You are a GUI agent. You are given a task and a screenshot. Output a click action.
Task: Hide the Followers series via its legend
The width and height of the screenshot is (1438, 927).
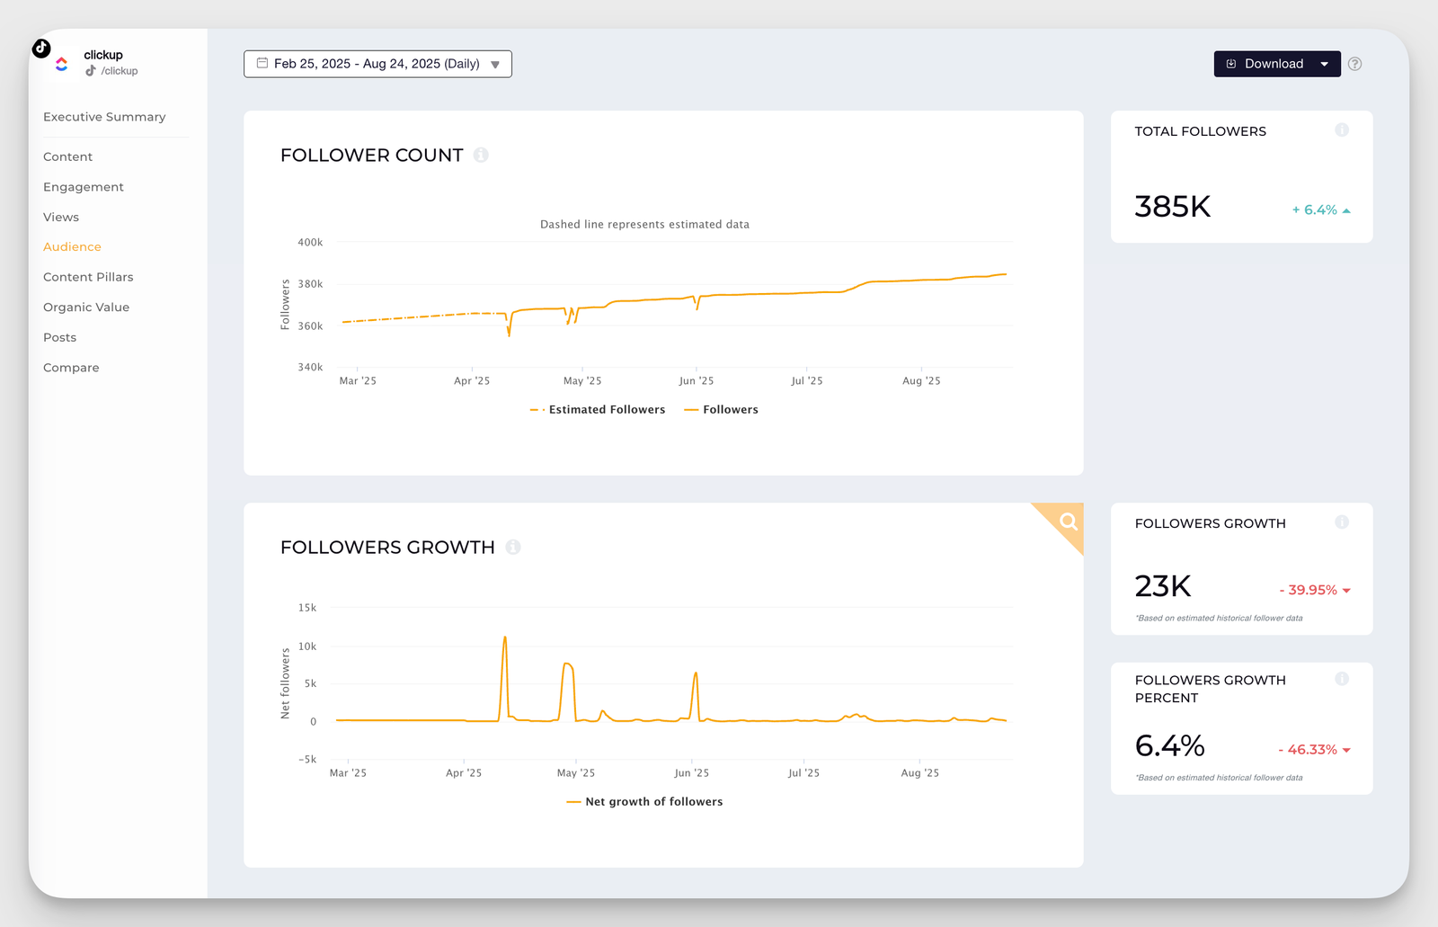click(x=722, y=409)
